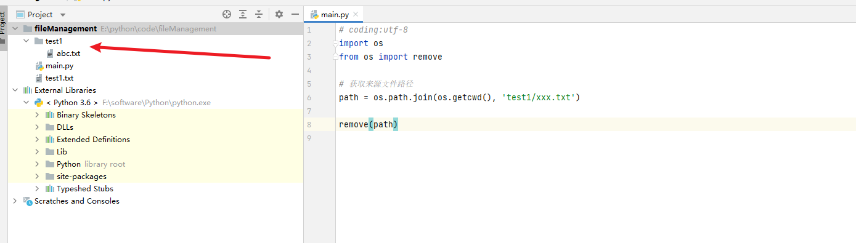
Task: Click the 'Typeshed Stubs' label
Action: tap(85, 189)
